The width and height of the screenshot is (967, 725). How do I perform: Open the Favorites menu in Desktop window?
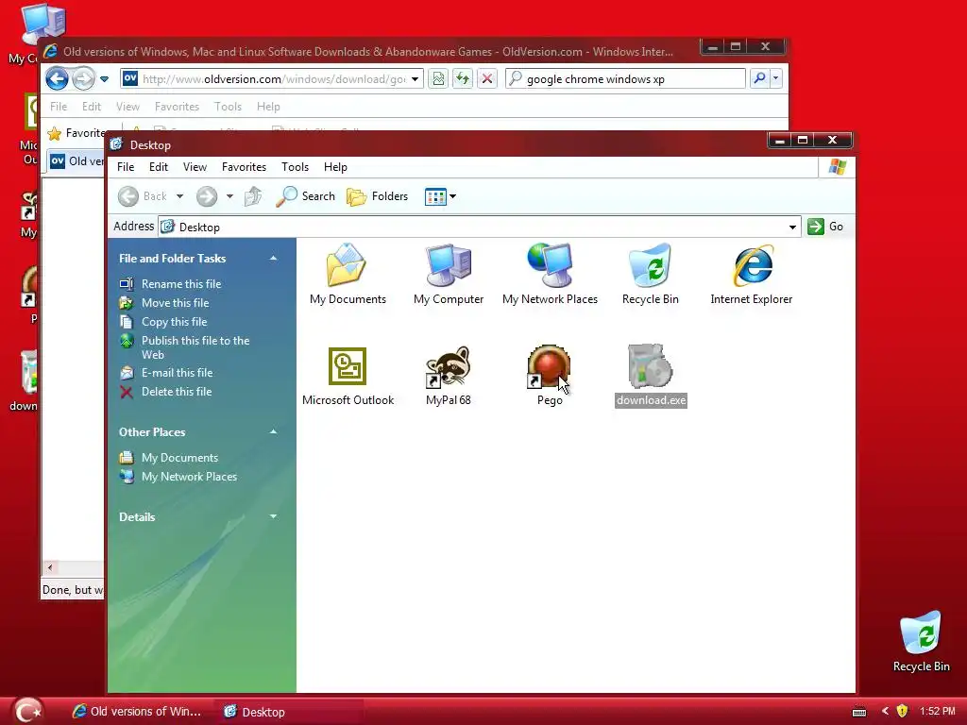(245, 167)
